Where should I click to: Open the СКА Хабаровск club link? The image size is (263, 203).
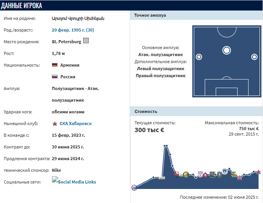[x=75, y=124]
